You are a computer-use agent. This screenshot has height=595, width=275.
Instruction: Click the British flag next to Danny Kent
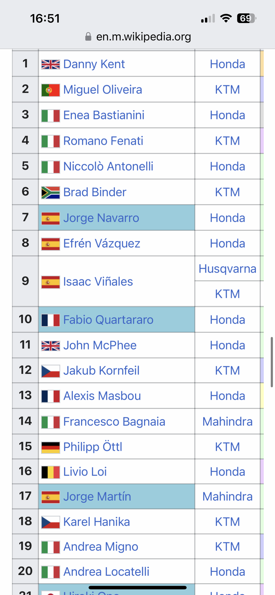tap(51, 64)
